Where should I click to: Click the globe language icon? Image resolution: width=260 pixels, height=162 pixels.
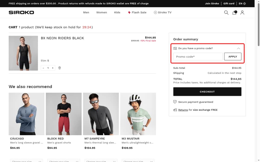pos(244,4)
